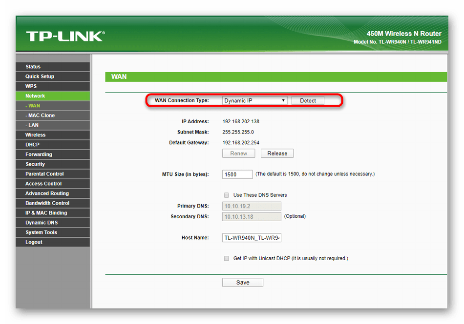This screenshot has width=464, height=324.
Task: Select the default gateway 192.168.202.254 text
Action: 241,143
